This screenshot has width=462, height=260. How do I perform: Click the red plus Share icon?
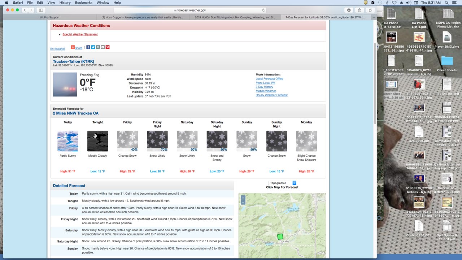click(73, 47)
